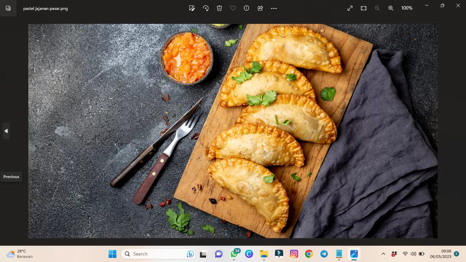This screenshot has height=262, width=466.
Task: Delete the current photo
Action: [x=219, y=8]
